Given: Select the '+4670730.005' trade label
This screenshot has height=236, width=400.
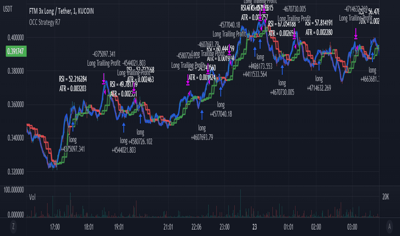Looking at the screenshot, I should pos(282,92).
